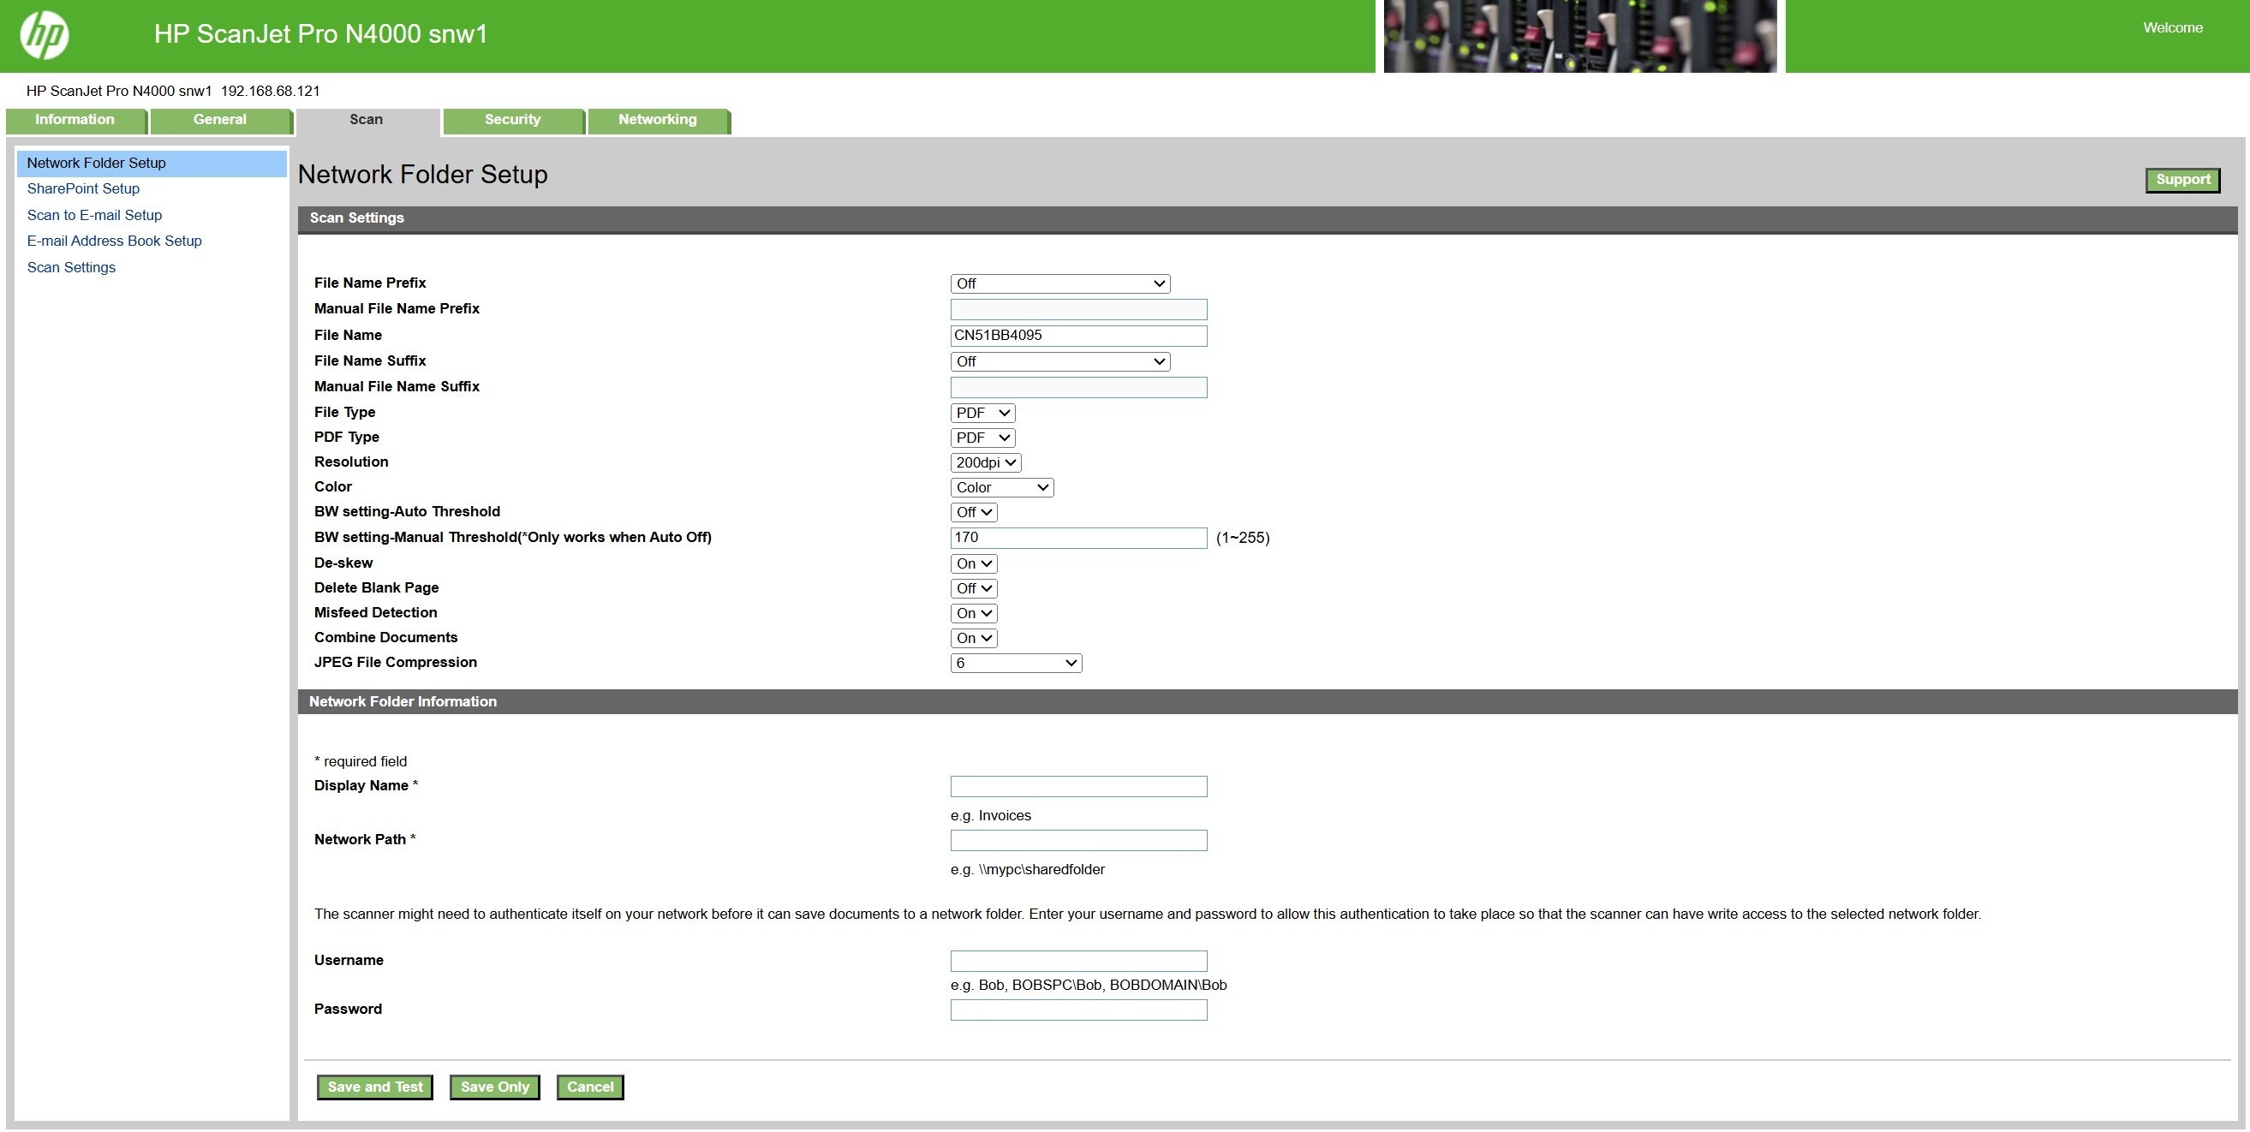Click the Save Only button
The image size is (2250, 1132).
(x=494, y=1088)
